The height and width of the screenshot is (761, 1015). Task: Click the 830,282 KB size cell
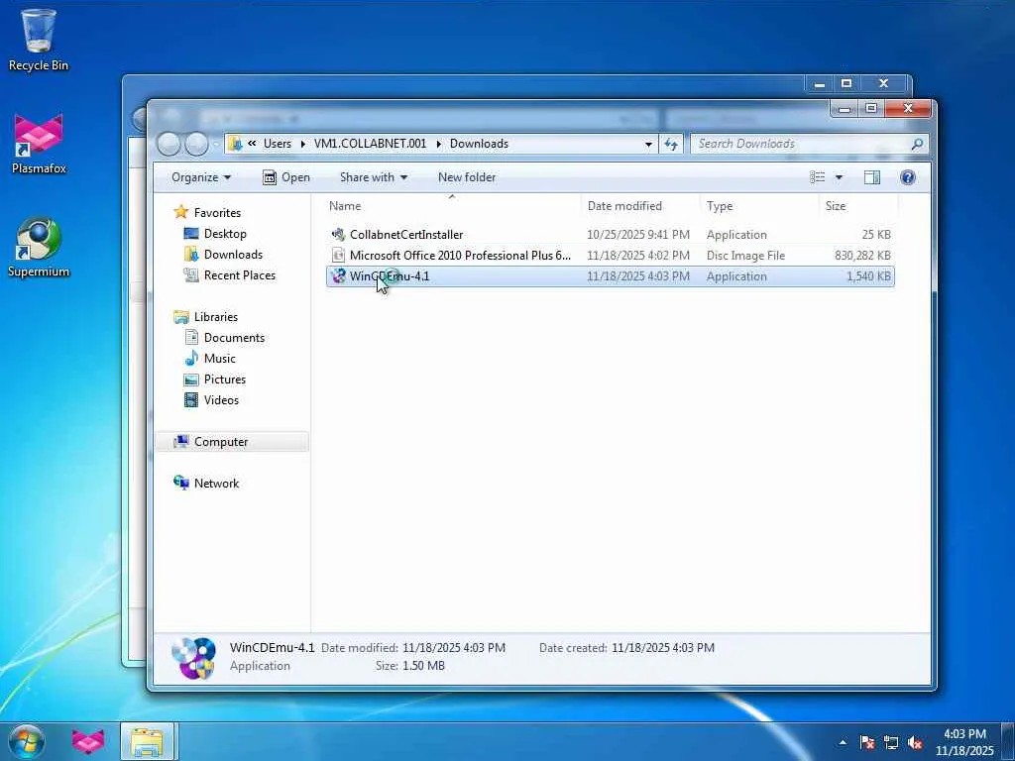tap(862, 255)
